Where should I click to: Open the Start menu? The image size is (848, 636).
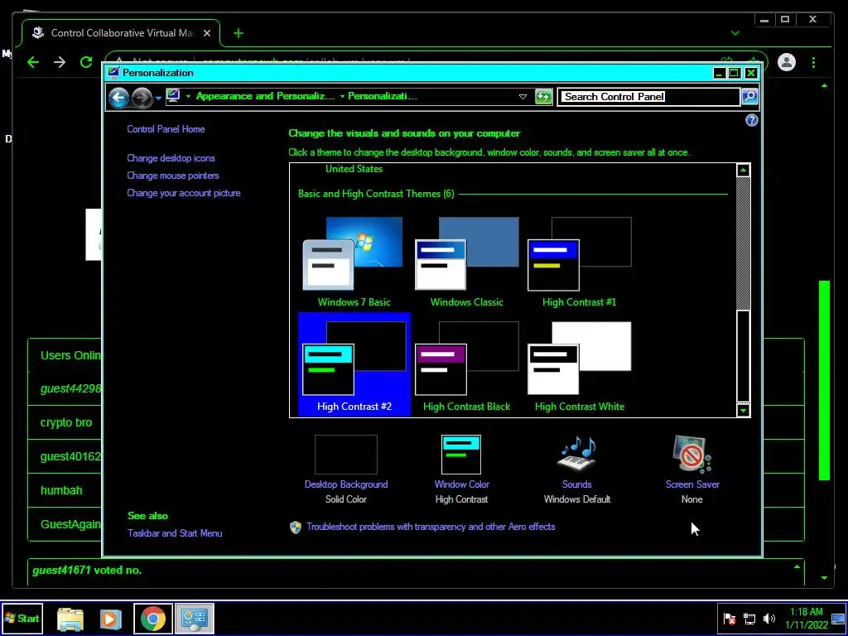pyautogui.click(x=22, y=618)
